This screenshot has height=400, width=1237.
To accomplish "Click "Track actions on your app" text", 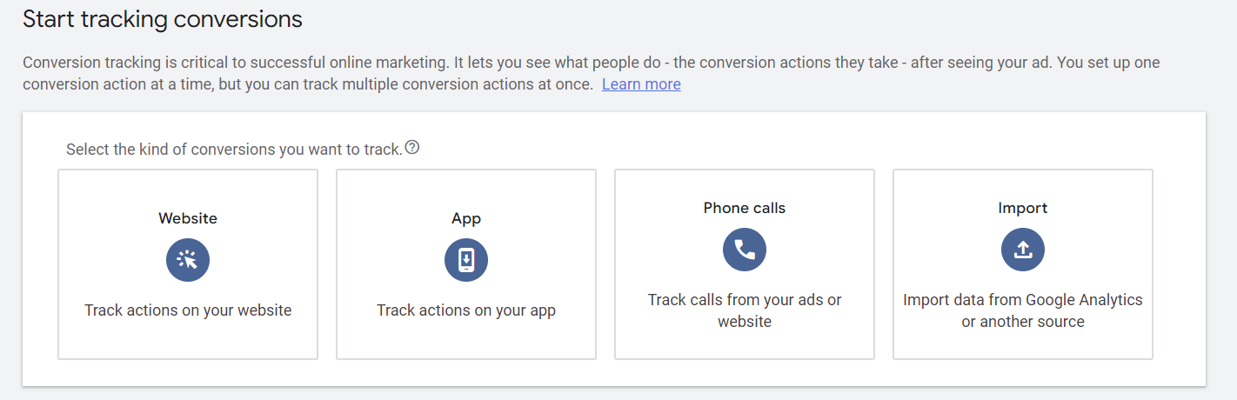I will (466, 310).
